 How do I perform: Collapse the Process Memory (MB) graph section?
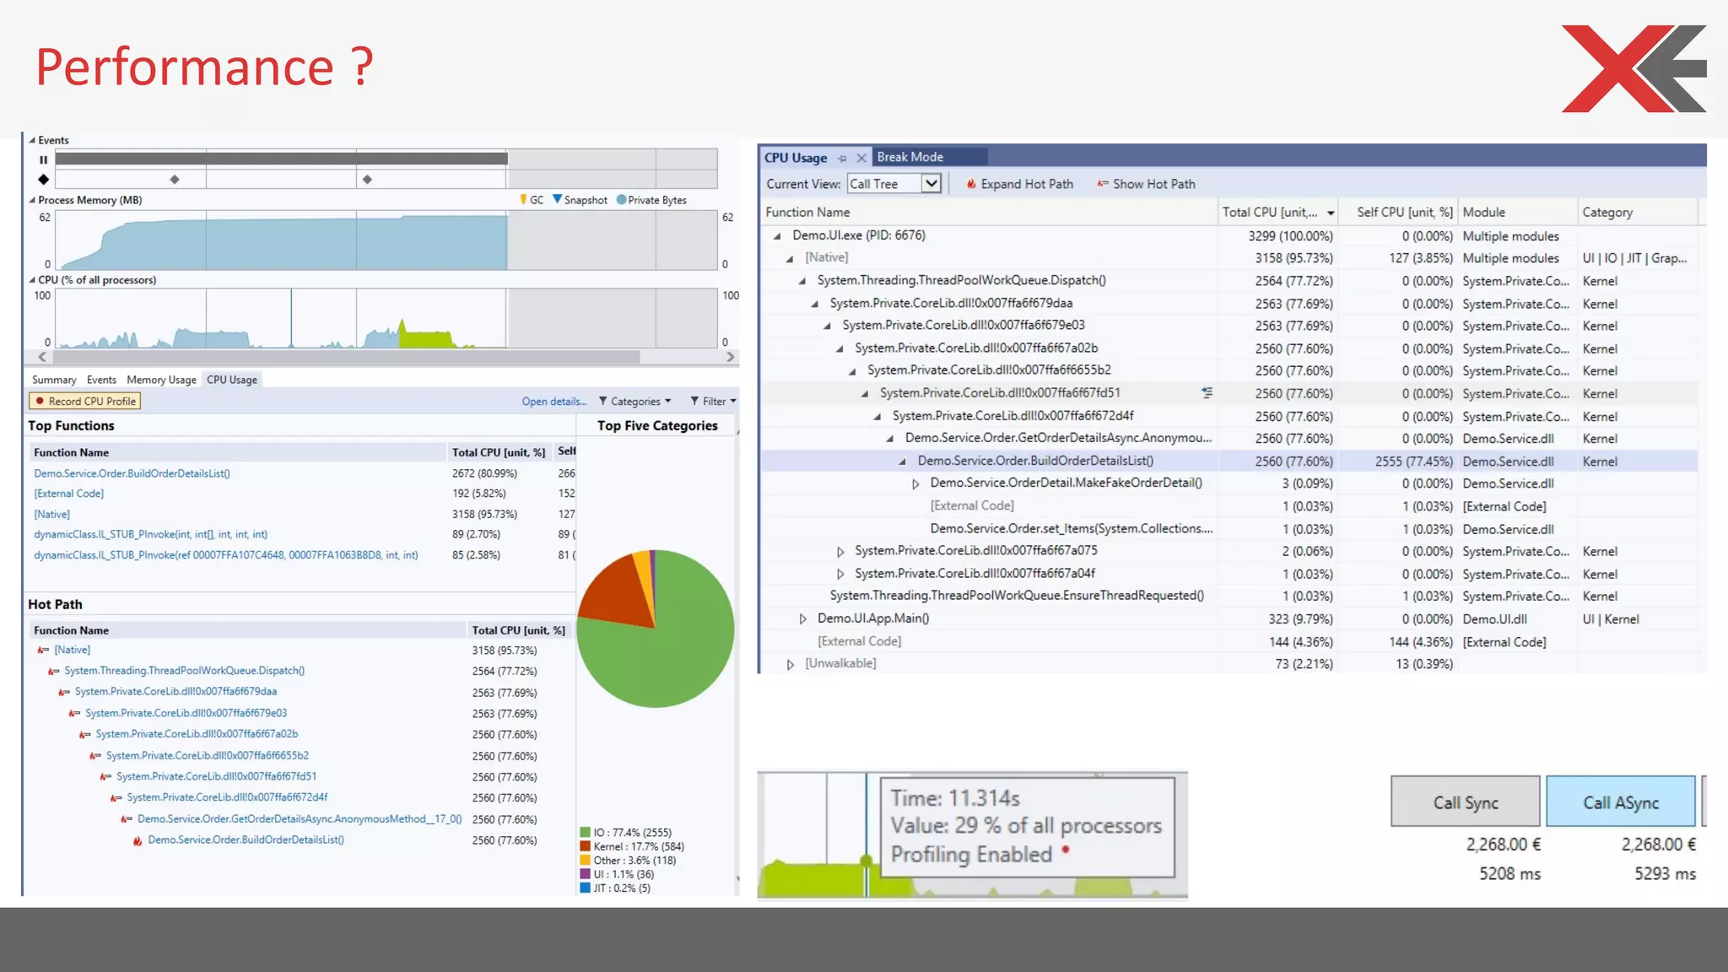pyautogui.click(x=33, y=201)
